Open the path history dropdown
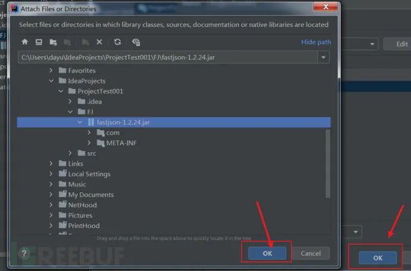The height and width of the screenshot is (271, 411). pyautogui.click(x=323, y=57)
